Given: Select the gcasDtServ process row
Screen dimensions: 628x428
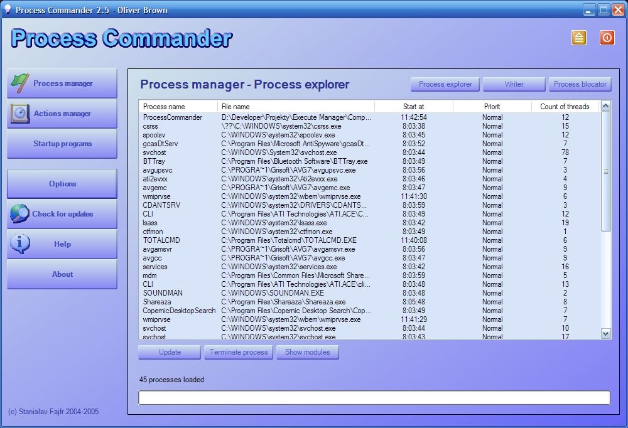Looking at the screenshot, I should click(370, 144).
